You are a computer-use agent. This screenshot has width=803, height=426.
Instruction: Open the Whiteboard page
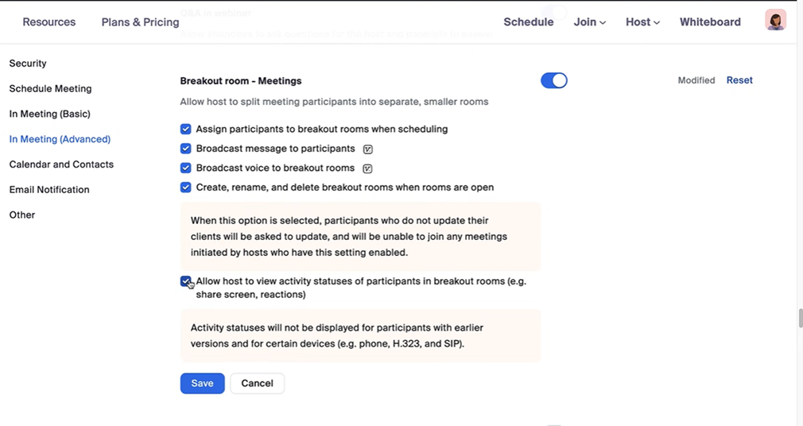click(710, 22)
